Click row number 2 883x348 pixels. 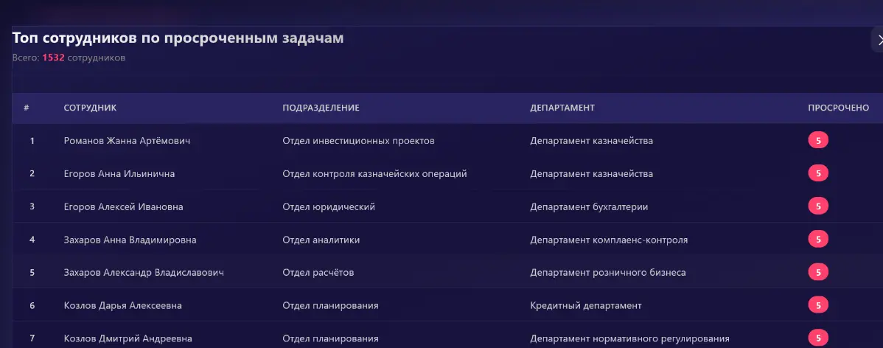click(x=32, y=174)
